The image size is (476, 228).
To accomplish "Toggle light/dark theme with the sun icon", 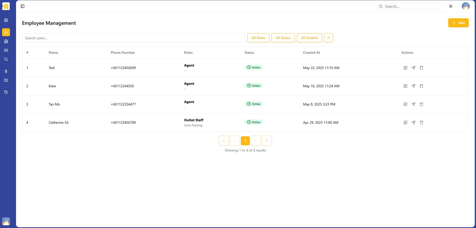I will click(450, 6).
